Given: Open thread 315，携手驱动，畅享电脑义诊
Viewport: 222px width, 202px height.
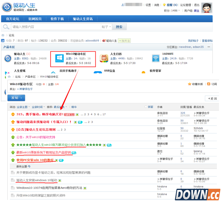Looking at the screenshot, I should point(40,114).
